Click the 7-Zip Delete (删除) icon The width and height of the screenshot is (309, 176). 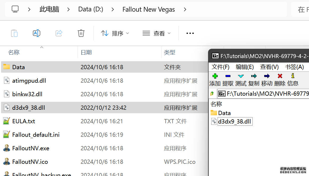point(280,76)
